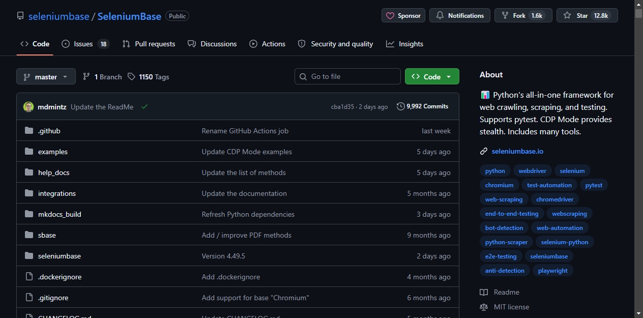Click the branch icon beside 1 Branch
This screenshot has height=318, width=643.
tap(86, 76)
